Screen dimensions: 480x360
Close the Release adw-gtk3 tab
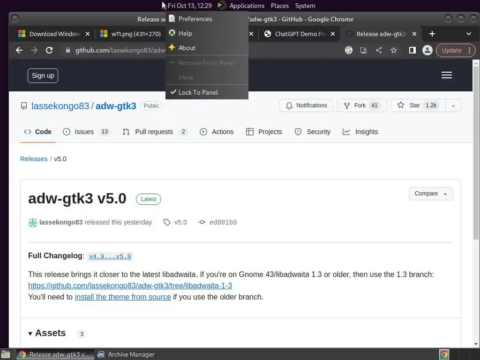[x=414, y=34]
